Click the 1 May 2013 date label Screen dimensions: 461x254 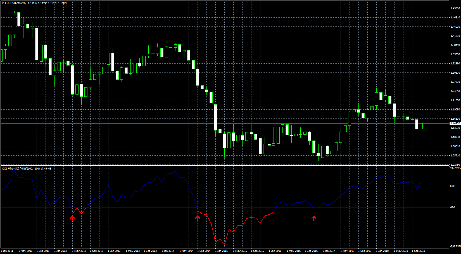pyautogui.click(x=133, y=251)
